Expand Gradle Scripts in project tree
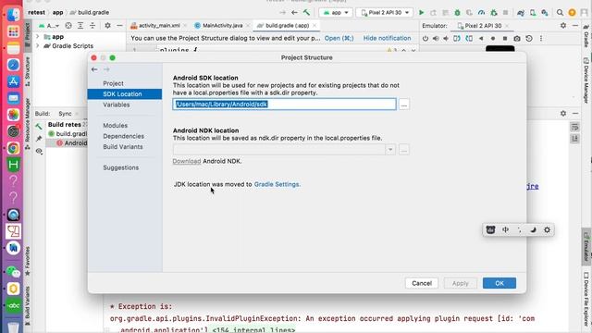 (37, 45)
